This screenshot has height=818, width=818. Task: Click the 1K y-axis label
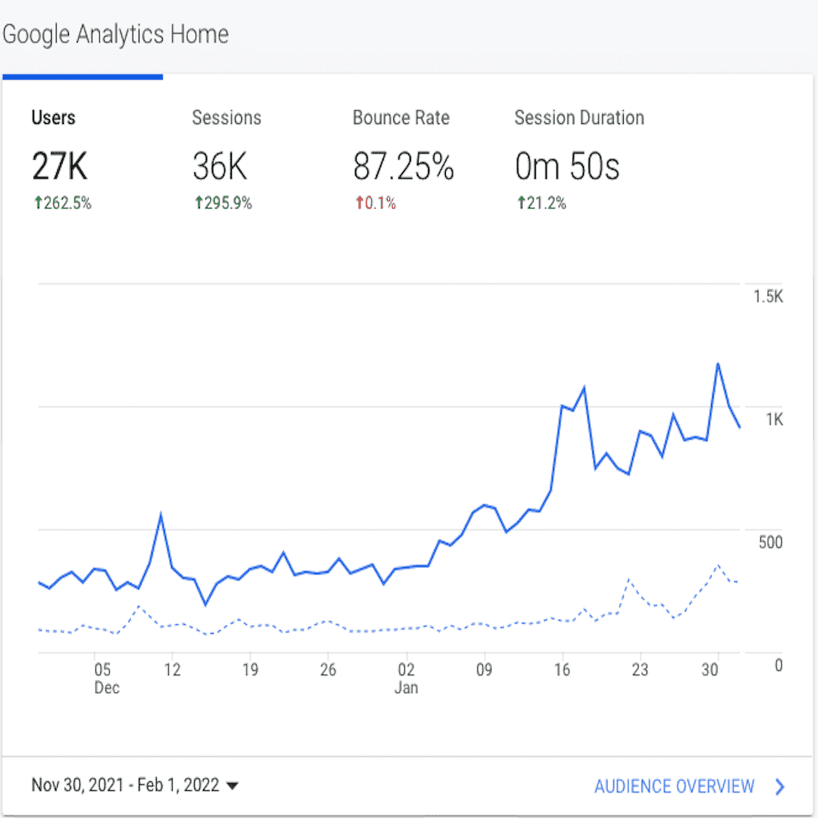774,419
